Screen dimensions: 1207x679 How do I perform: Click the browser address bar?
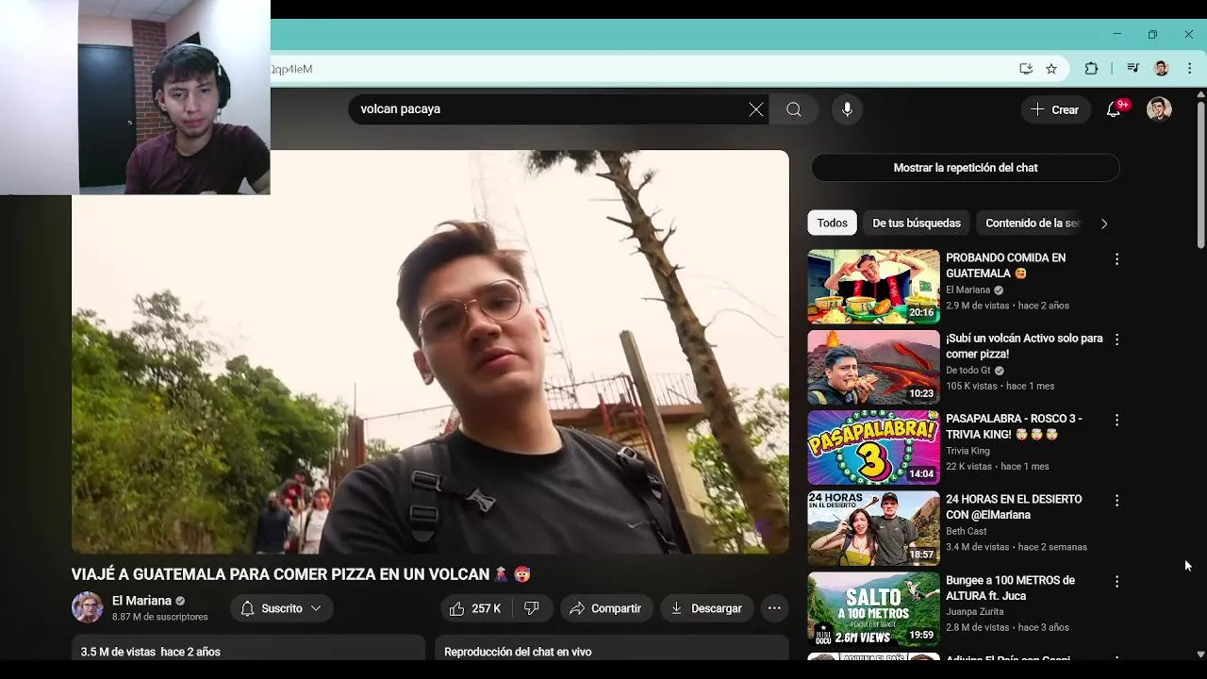(x=641, y=69)
